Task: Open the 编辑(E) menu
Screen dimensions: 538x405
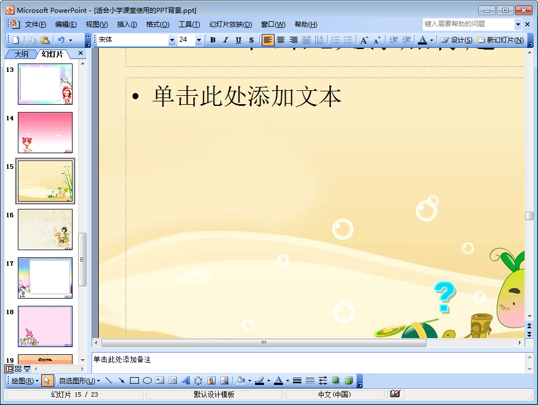Action: pos(66,25)
